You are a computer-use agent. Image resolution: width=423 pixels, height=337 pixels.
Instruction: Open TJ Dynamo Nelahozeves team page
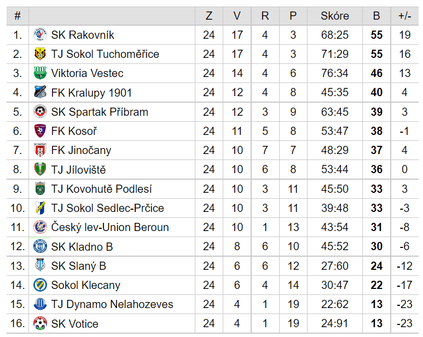pyautogui.click(x=112, y=304)
